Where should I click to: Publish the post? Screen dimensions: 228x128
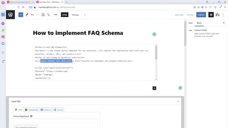(x=201, y=15)
